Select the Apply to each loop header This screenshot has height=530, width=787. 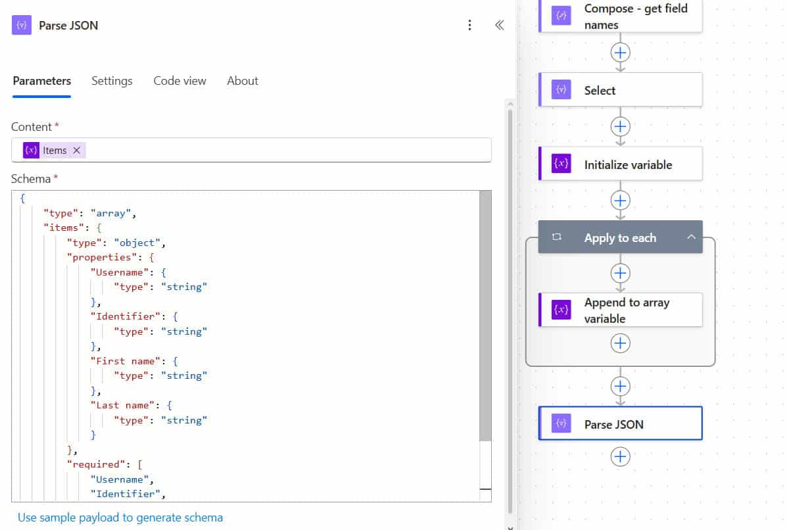(621, 237)
